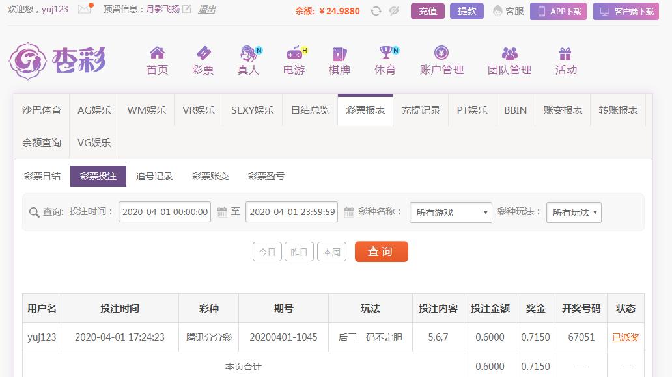This screenshot has height=377, width=672.
Task: Click the 杏彩 site logo
Action: [57, 60]
